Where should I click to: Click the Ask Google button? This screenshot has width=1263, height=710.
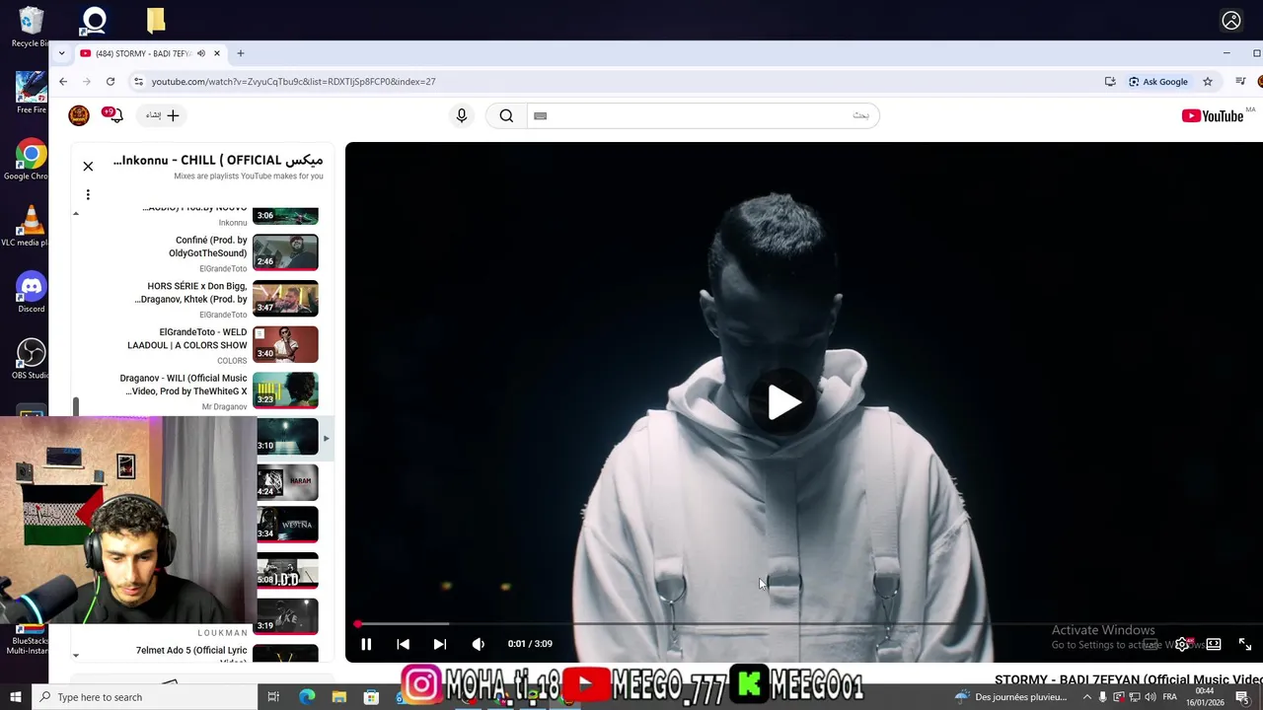(1158, 82)
